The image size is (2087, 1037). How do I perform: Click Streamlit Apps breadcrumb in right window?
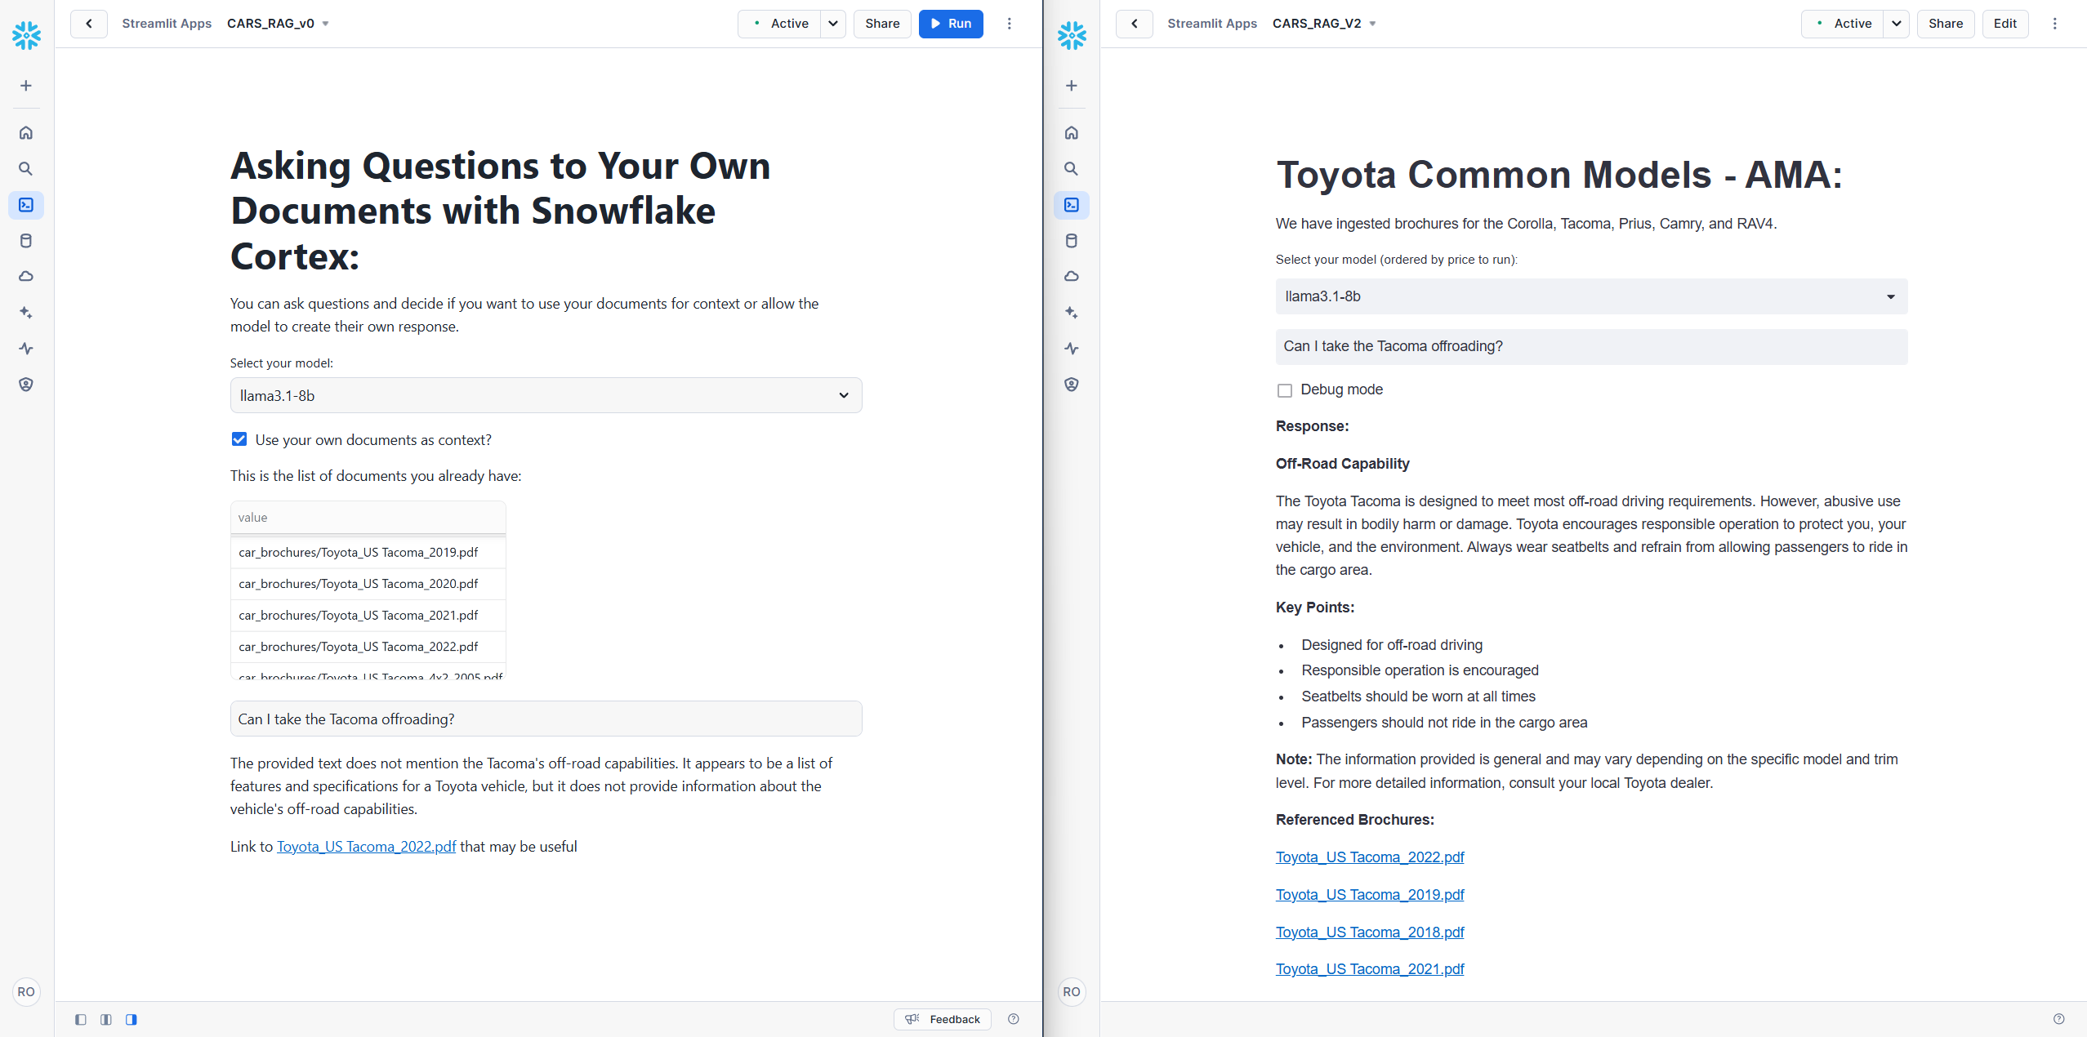(x=1212, y=24)
